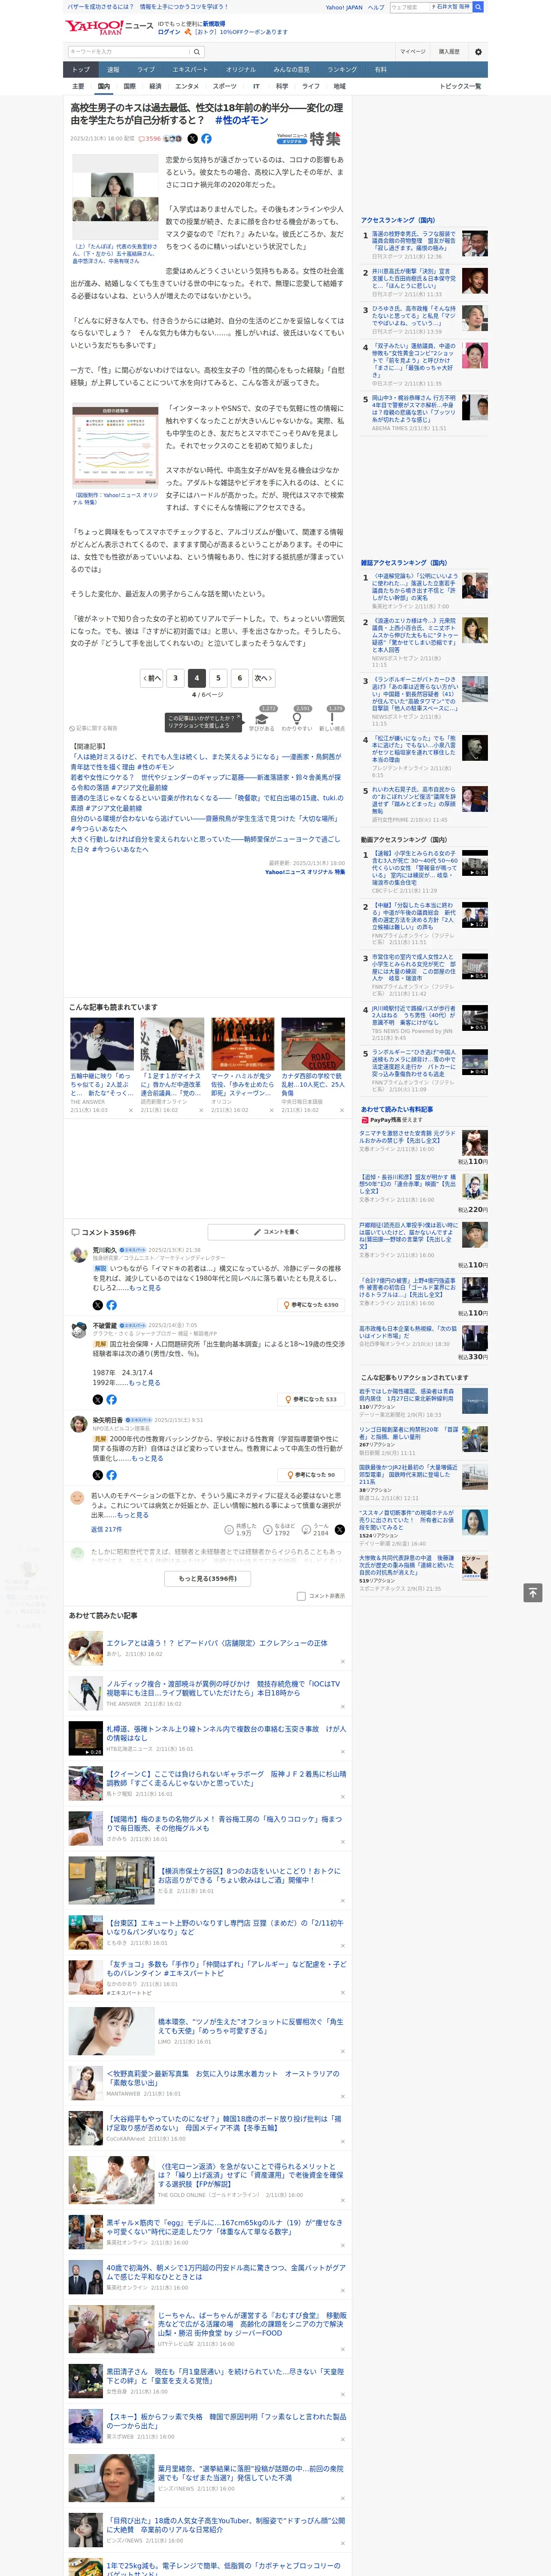Open the エキスパート tab
551x2576 pixels.
(190, 70)
